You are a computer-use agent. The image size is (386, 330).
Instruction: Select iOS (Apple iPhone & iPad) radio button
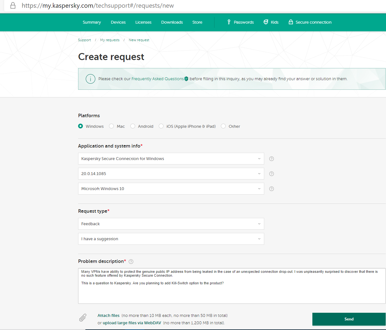tap(161, 126)
